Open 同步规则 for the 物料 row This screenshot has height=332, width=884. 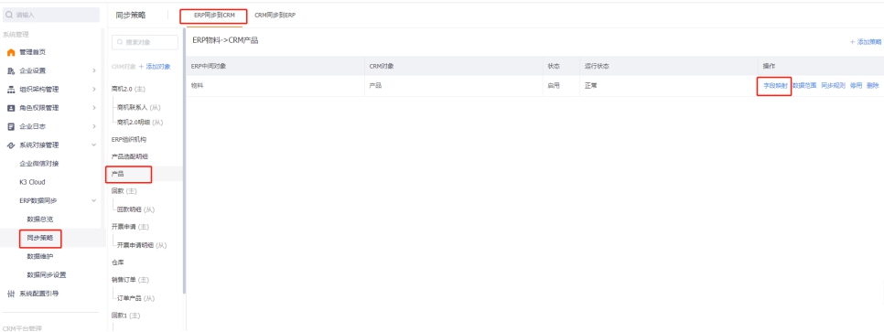pos(834,86)
